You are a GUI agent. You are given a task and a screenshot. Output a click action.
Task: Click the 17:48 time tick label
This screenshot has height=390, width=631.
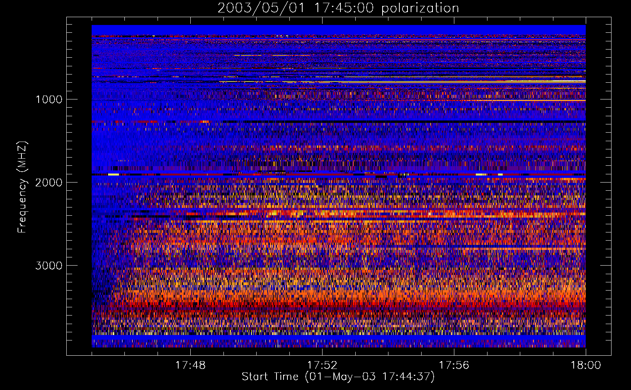point(190,365)
